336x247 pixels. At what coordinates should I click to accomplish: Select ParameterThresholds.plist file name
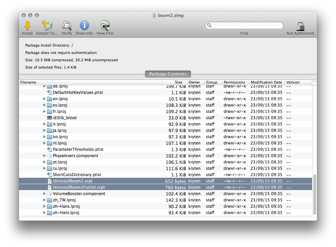click(x=78, y=149)
